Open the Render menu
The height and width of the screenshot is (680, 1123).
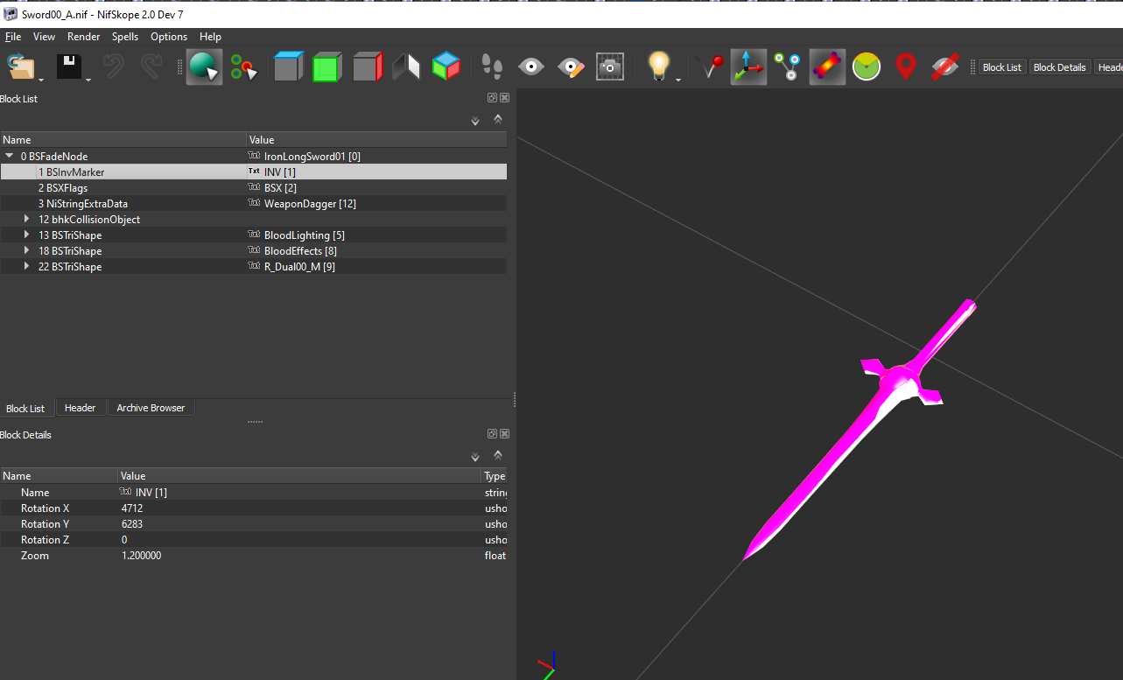(x=84, y=37)
